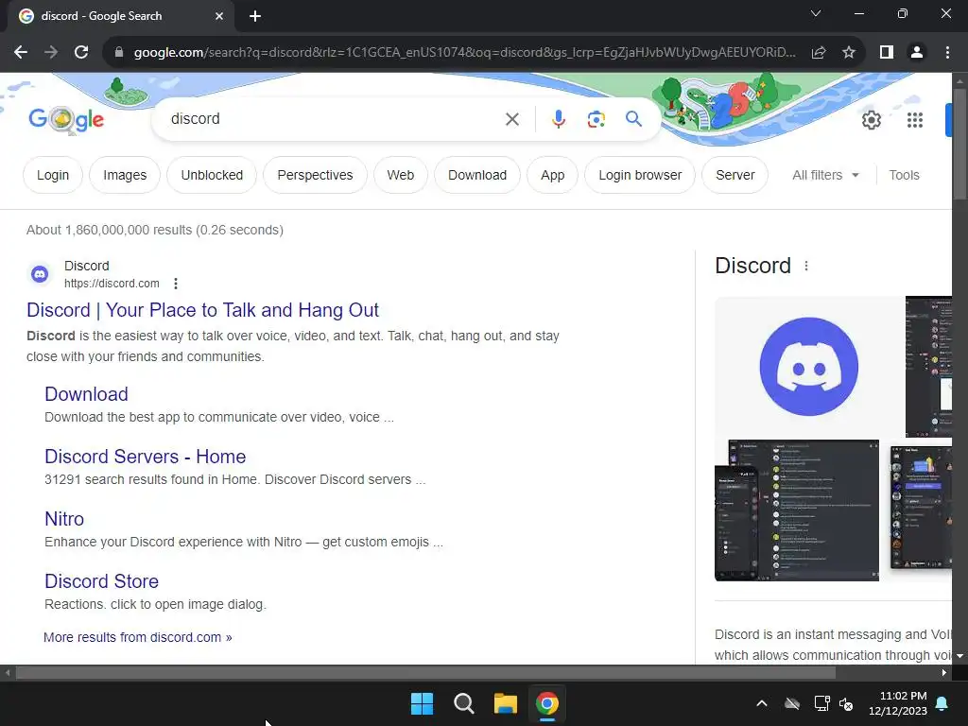Open Discord Servers - Home link

(x=145, y=457)
